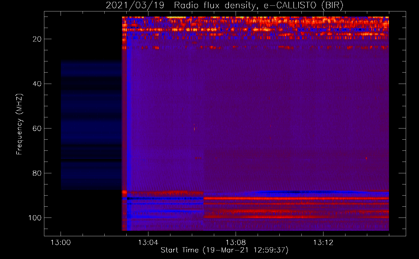Click the 60 MHz frequency tick label
This screenshot has width=419, height=259.
(37, 129)
